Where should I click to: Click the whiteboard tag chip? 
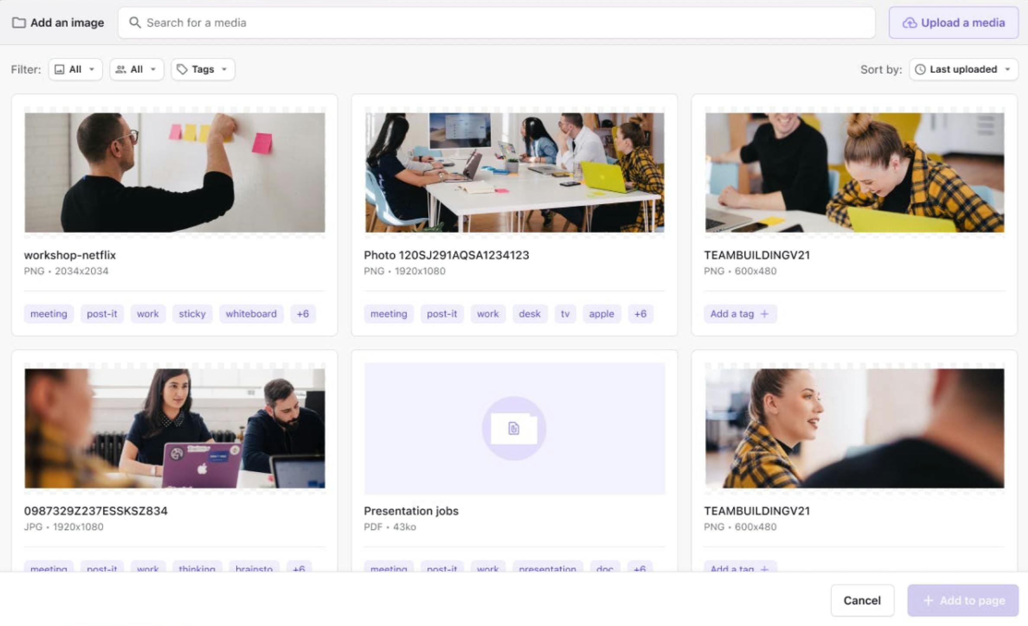[251, 314]
